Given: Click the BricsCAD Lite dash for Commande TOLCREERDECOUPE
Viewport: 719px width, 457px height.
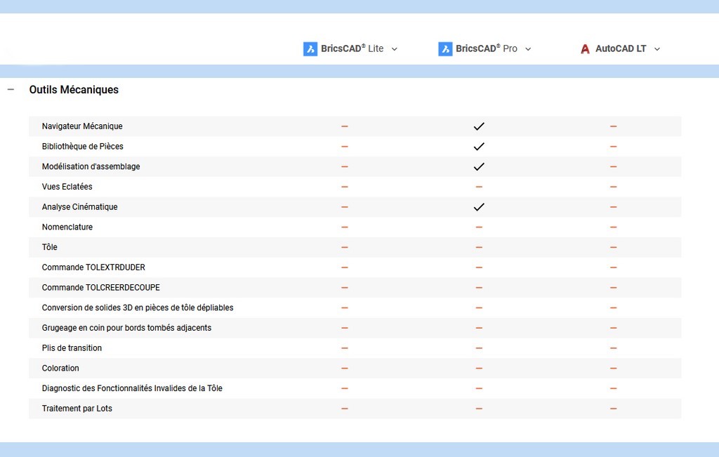Looking at the screenshot, I should (344, 287).
